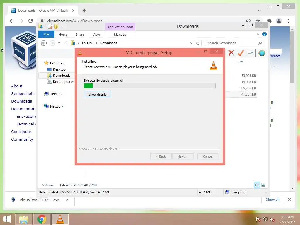Image resolution: width=300 pixels, height=225 pixels.
Task: Expand the address bar history dropdown
Action: (191, 43)
